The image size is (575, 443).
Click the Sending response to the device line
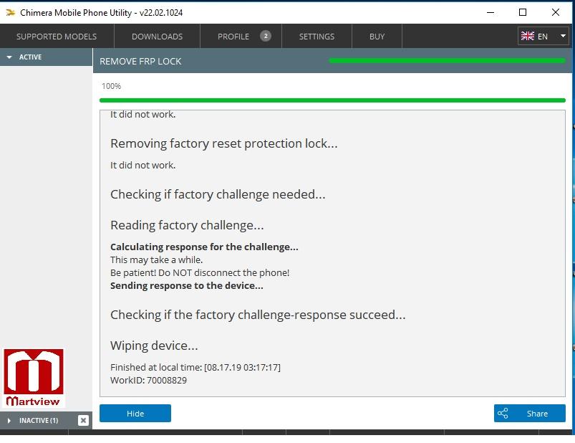(187, 285)
